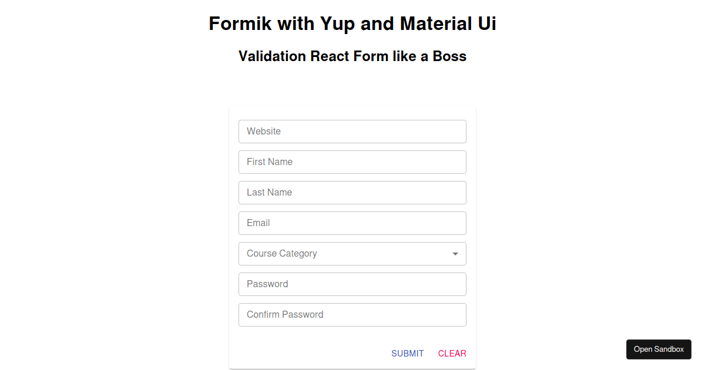This screenshot has width=705, height=370.
Task: Select the First Name input field
Action: [352, 162]
